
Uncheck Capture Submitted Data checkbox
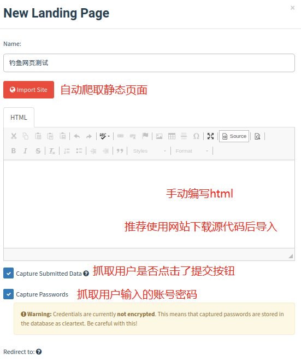coord(9,273)
